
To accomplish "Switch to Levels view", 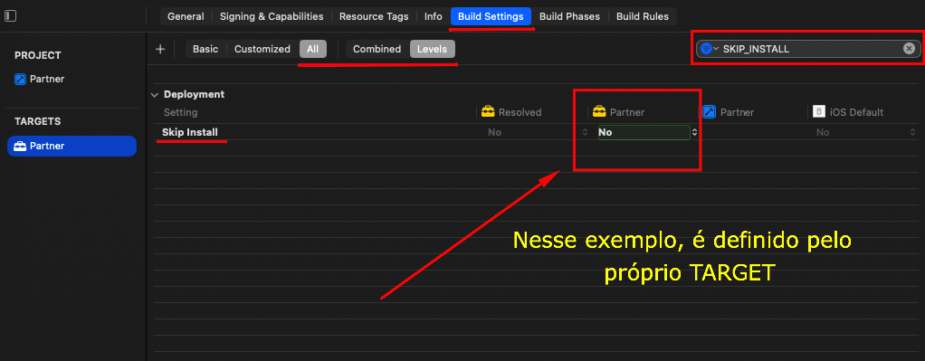I will click(433, 49).
